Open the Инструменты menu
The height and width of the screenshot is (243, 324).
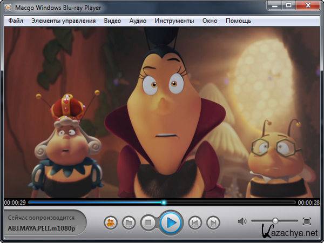pos(174,21)
